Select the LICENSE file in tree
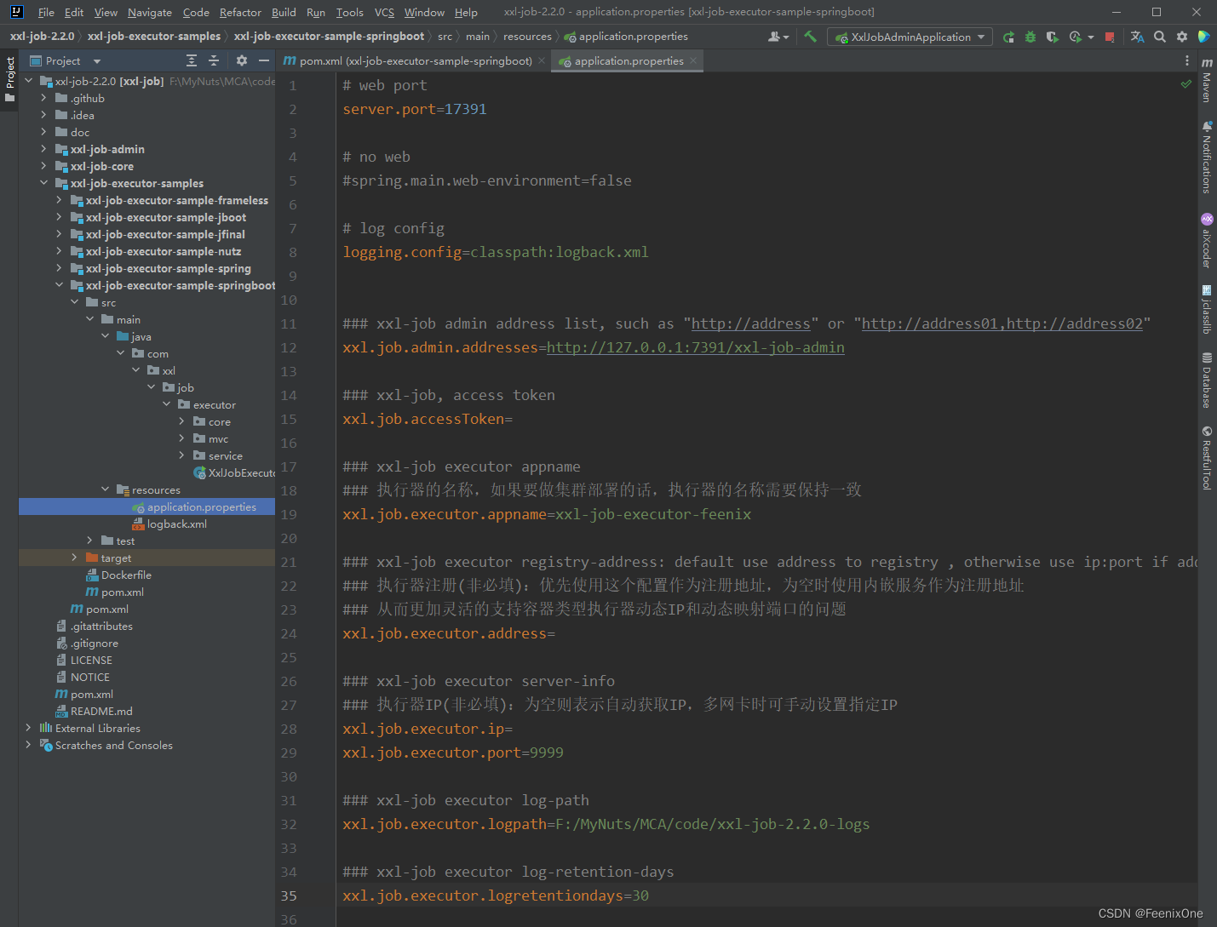 pyautogui.click(x=90, y=660)
